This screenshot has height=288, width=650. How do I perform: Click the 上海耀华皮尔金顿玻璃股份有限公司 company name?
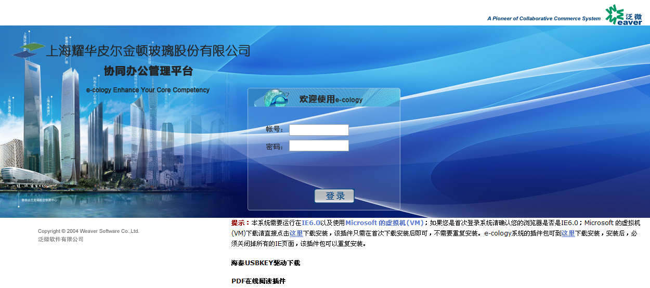148,51
